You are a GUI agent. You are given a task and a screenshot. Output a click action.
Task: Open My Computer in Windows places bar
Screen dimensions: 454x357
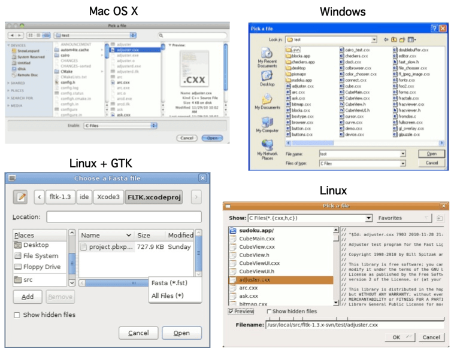[267, 124]
